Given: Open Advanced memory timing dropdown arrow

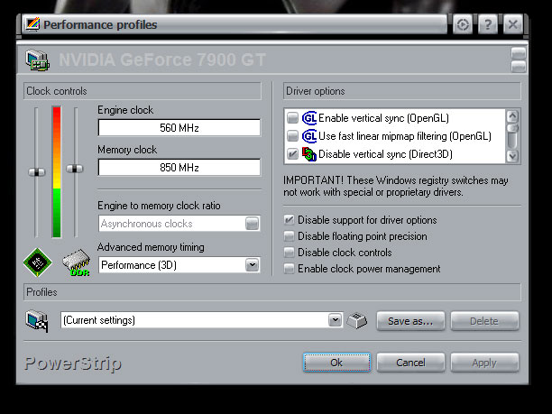Looking at the screenshot, I should tap(252, 265).
